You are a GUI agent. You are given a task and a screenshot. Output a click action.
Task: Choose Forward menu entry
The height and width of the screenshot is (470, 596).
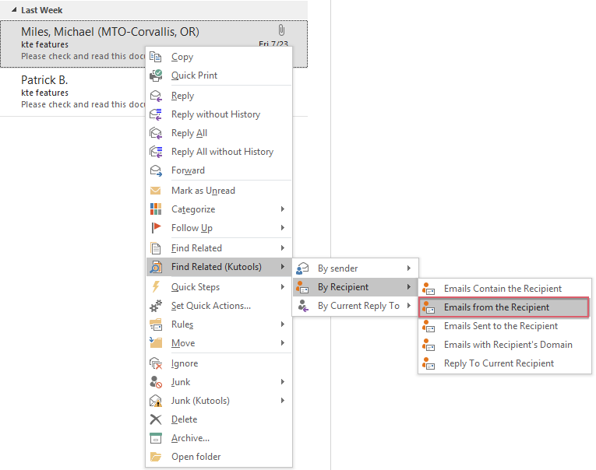click(219, 170)
